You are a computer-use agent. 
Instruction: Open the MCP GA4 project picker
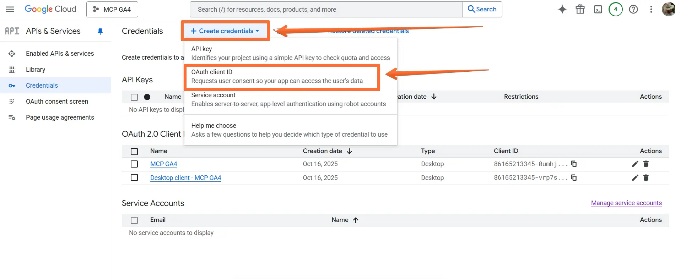tap(112, 9)
